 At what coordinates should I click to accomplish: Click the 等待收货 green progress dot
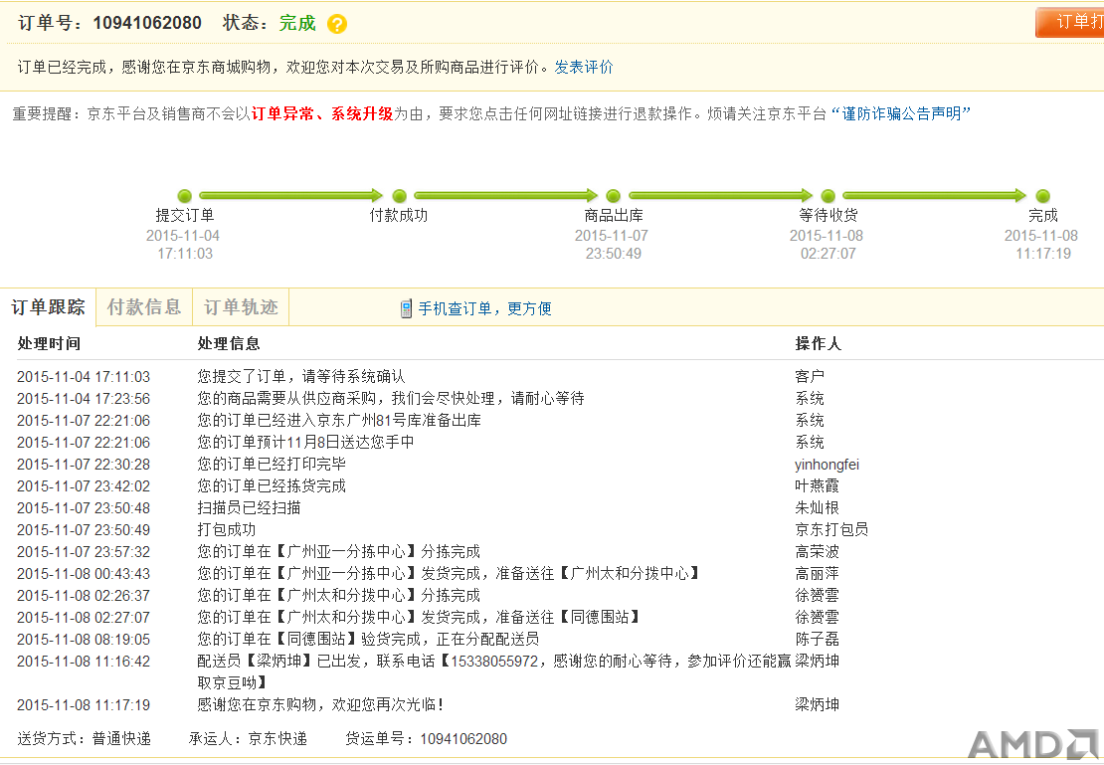828,196
